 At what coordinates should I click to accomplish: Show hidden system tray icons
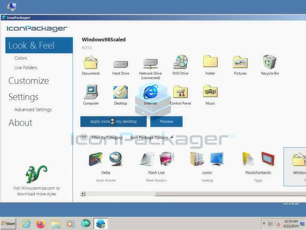(x=264, y=223)
